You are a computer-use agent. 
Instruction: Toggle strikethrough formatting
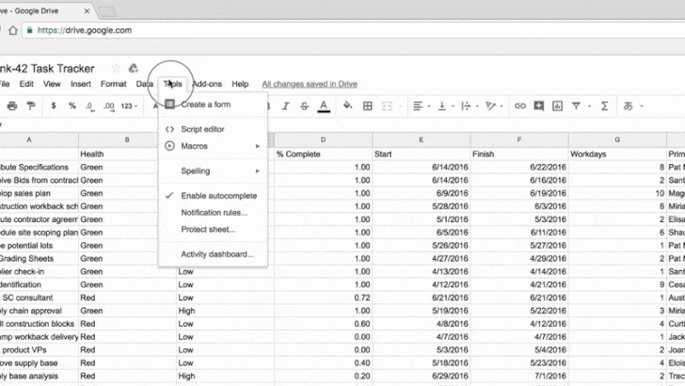point(305,105)
